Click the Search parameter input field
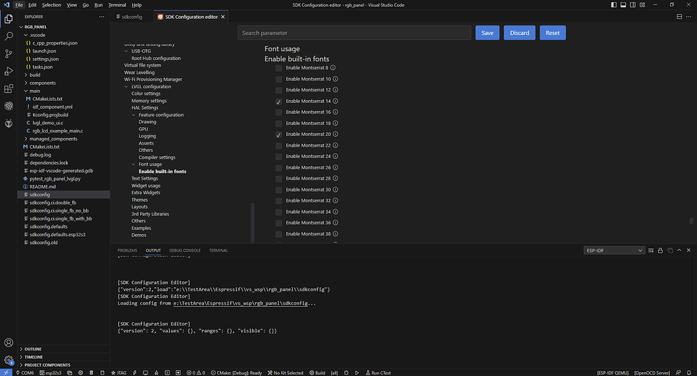The image size is (697, 376). coord(354,33)
